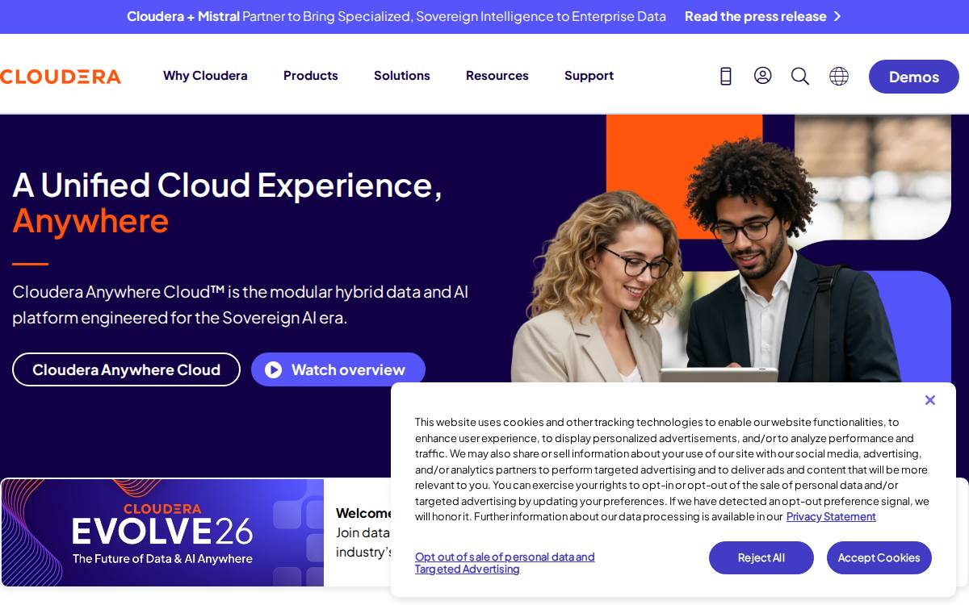The width and height of the screenshot is (969, 605).
Task: Click the A Unified Cloud Experience heading
Action: coord(227,202)
